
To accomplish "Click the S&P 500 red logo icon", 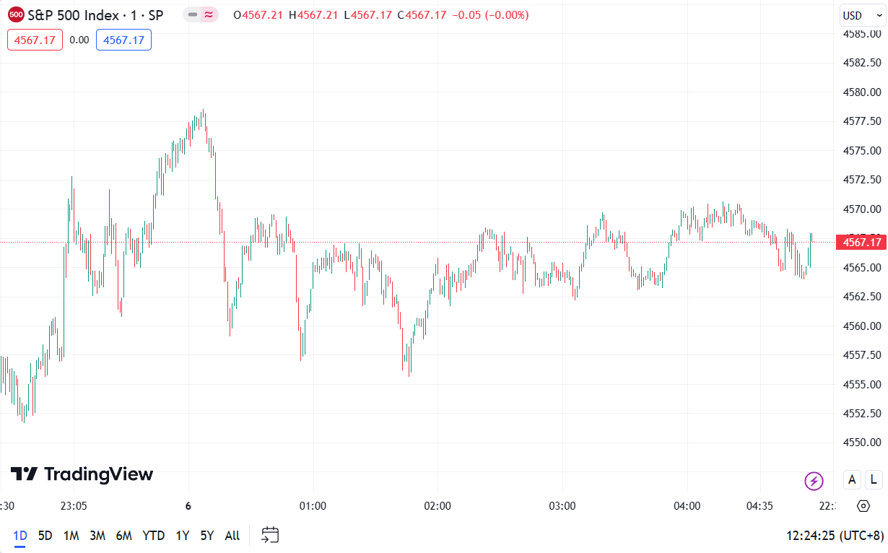I will click(16, 14).
